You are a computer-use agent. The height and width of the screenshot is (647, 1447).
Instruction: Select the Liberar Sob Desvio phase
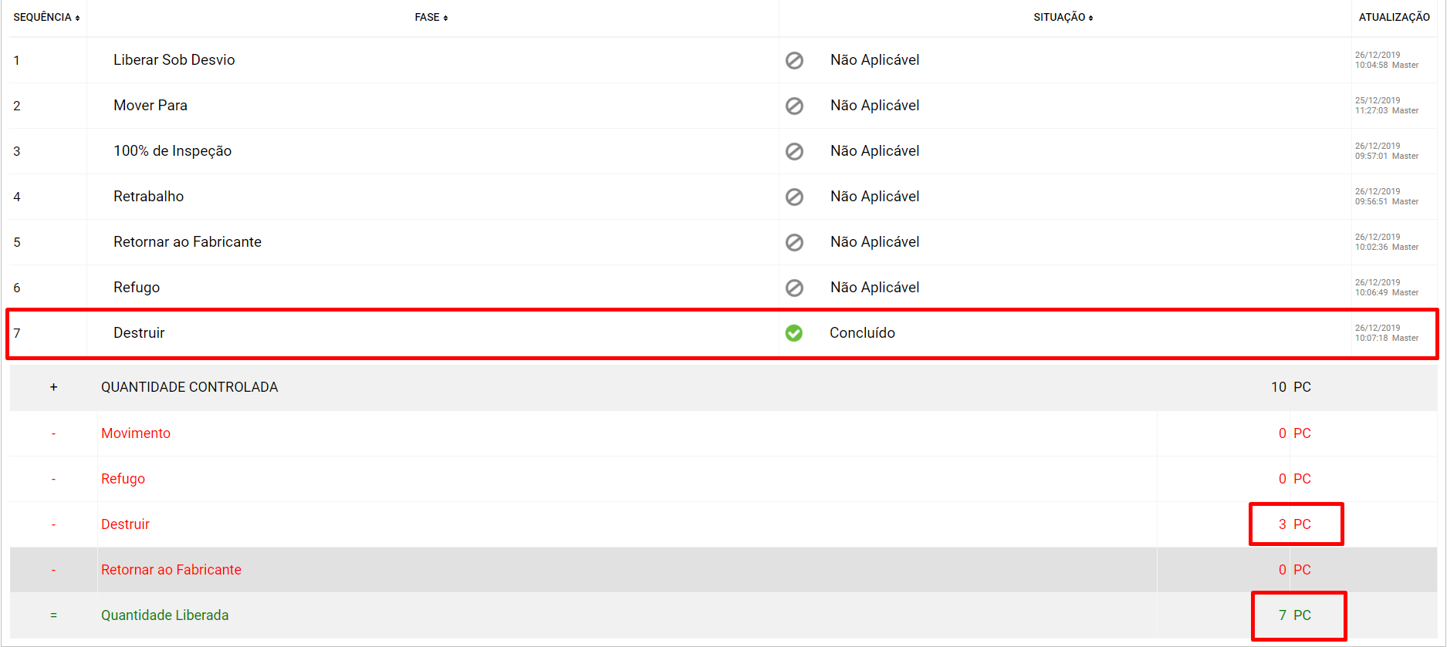point(174,60)
